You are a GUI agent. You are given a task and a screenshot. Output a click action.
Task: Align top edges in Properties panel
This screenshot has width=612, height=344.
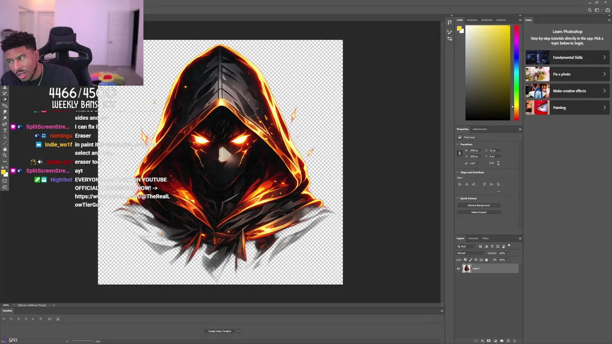tap(484, 184)
